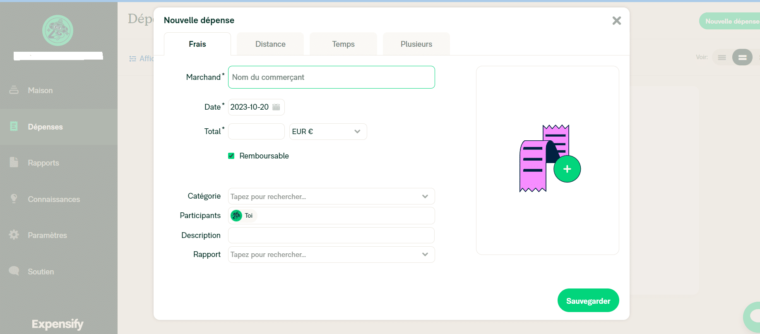Open the chat widget bubble at corner
The height and width of the screenshot is (334, 760).
coord(753,317)
